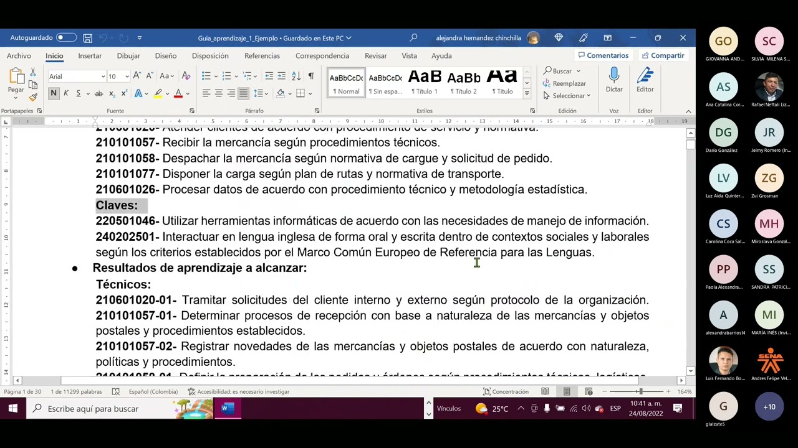Toggle italic K formatting

click(x=66, y=93)
